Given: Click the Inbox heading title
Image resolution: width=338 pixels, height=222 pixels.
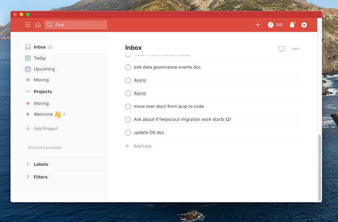Looking at the screenshot, I should (133, 48).
